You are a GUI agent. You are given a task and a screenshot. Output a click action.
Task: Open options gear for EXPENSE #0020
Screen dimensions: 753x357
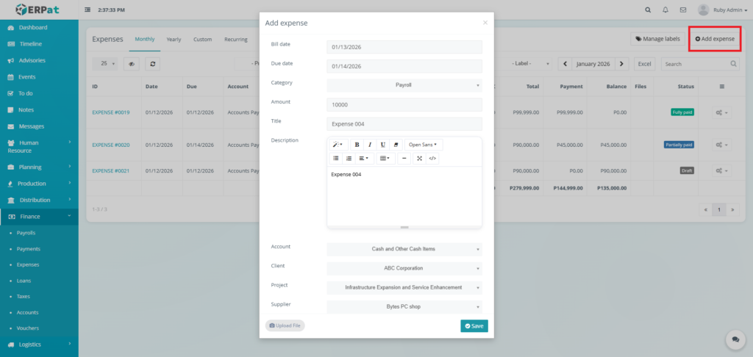[721, 145]
